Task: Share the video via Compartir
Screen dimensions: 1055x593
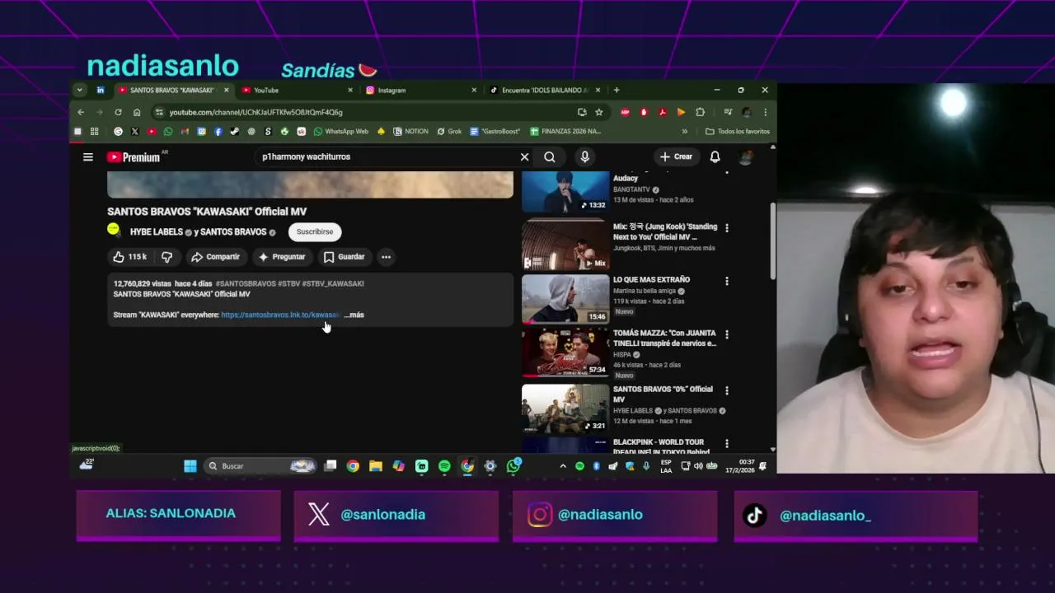Action: pyautogui.click(x=215, y=257)
